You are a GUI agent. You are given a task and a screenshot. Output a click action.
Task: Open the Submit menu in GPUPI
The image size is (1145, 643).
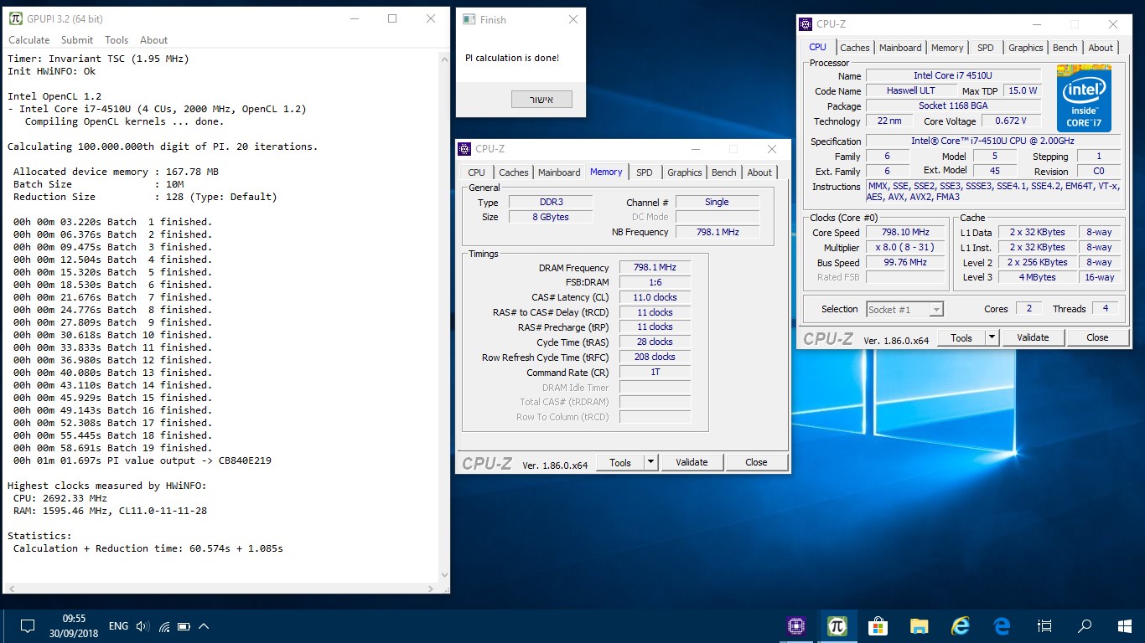click(x=77, y=40)
